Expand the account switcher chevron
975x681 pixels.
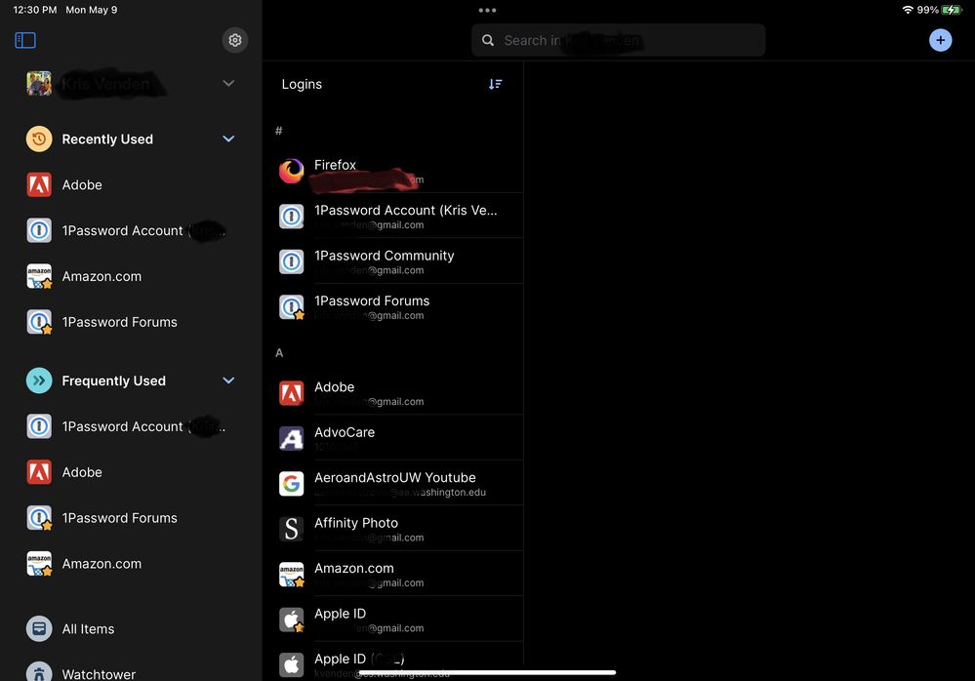click(x=228, y=84)
